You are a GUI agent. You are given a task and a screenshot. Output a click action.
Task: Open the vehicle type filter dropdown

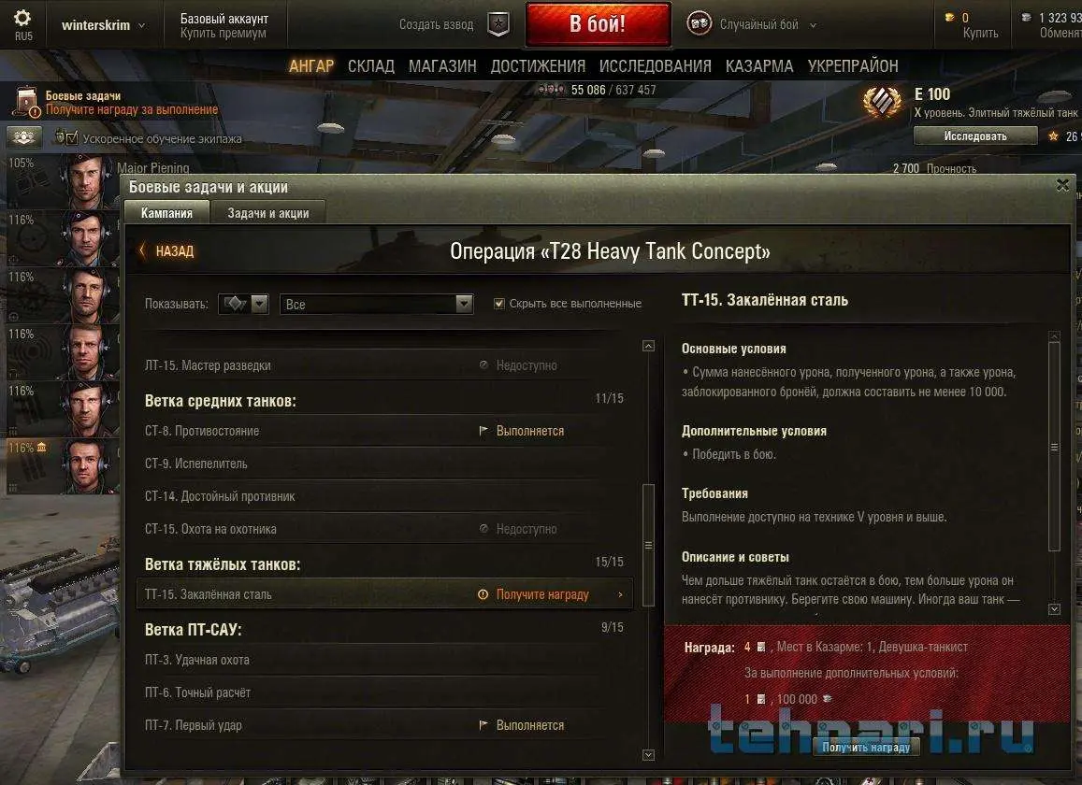(243, 304)
